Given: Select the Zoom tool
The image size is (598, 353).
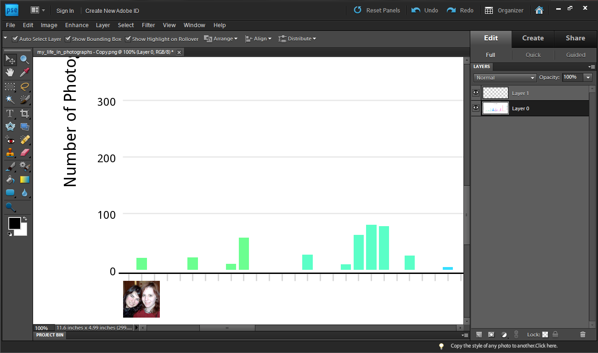Looking at the screenshot, I should [24, 59].
